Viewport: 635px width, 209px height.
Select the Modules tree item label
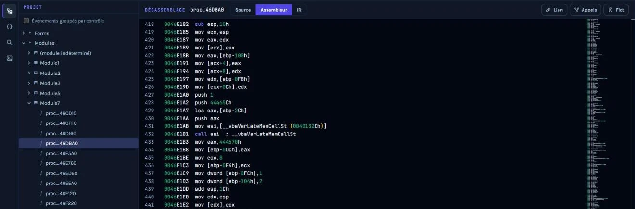[45, 43]
